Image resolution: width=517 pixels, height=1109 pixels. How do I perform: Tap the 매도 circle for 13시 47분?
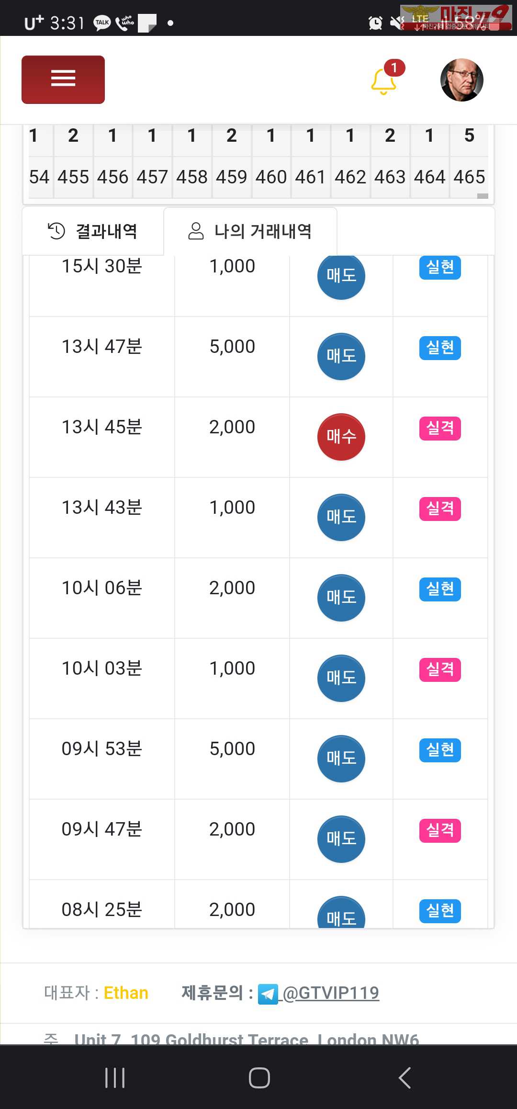point(341,356)
